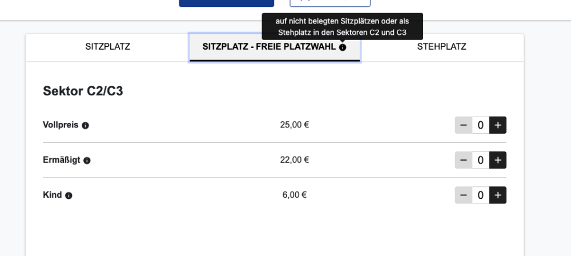Click the solid blue button at top
Screen dimensions: 571x256
[x=226, y=3]
